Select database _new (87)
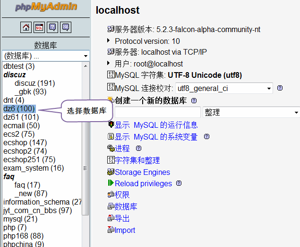 [x=31, y=194]
